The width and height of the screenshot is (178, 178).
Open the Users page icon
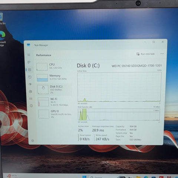click(x=30, y=92)
